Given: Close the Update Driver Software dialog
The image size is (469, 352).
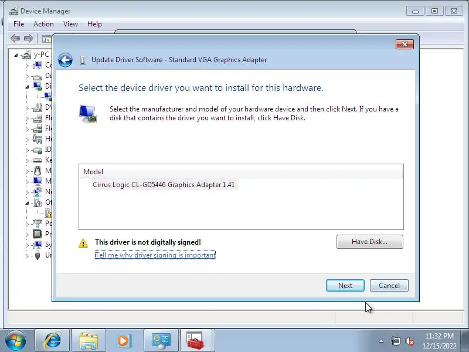Looking at the screenshot, I should pyautogui.click(x=405, y=45).
